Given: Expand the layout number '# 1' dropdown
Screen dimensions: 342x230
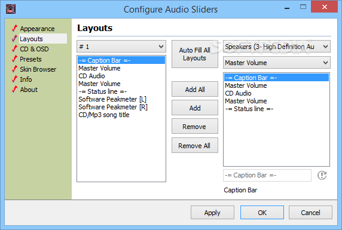Looking at the screenshot, I should click(121, 47).
